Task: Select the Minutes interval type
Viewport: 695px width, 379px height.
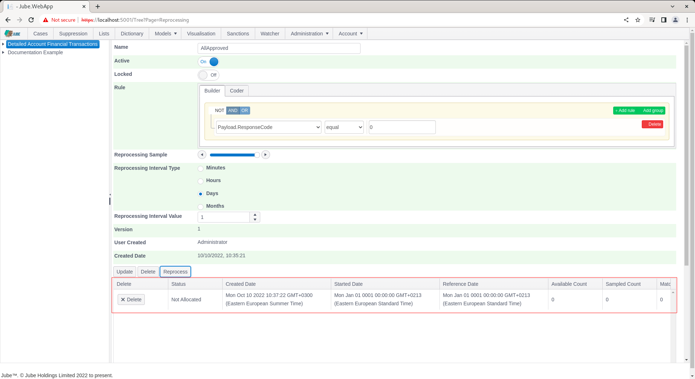Action: click(201, 168)
